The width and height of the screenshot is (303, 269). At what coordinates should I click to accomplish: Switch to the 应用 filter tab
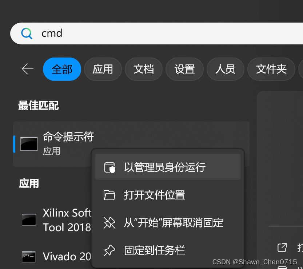pos(103,69)
